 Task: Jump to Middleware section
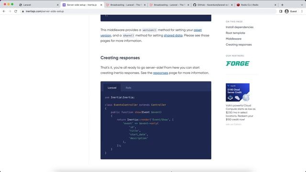233,39
